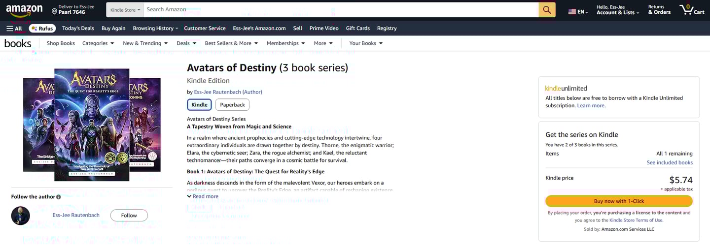Open the Sell page

298,29
